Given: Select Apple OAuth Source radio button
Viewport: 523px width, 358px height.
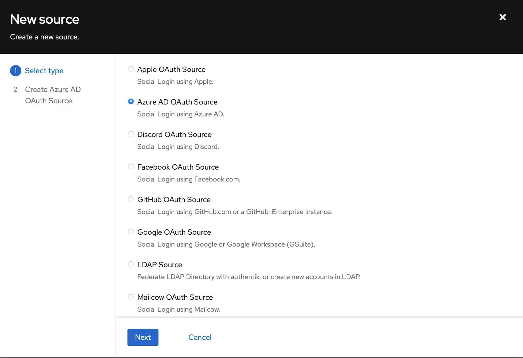Looking at the screenshot, I should tap(131, 69).
